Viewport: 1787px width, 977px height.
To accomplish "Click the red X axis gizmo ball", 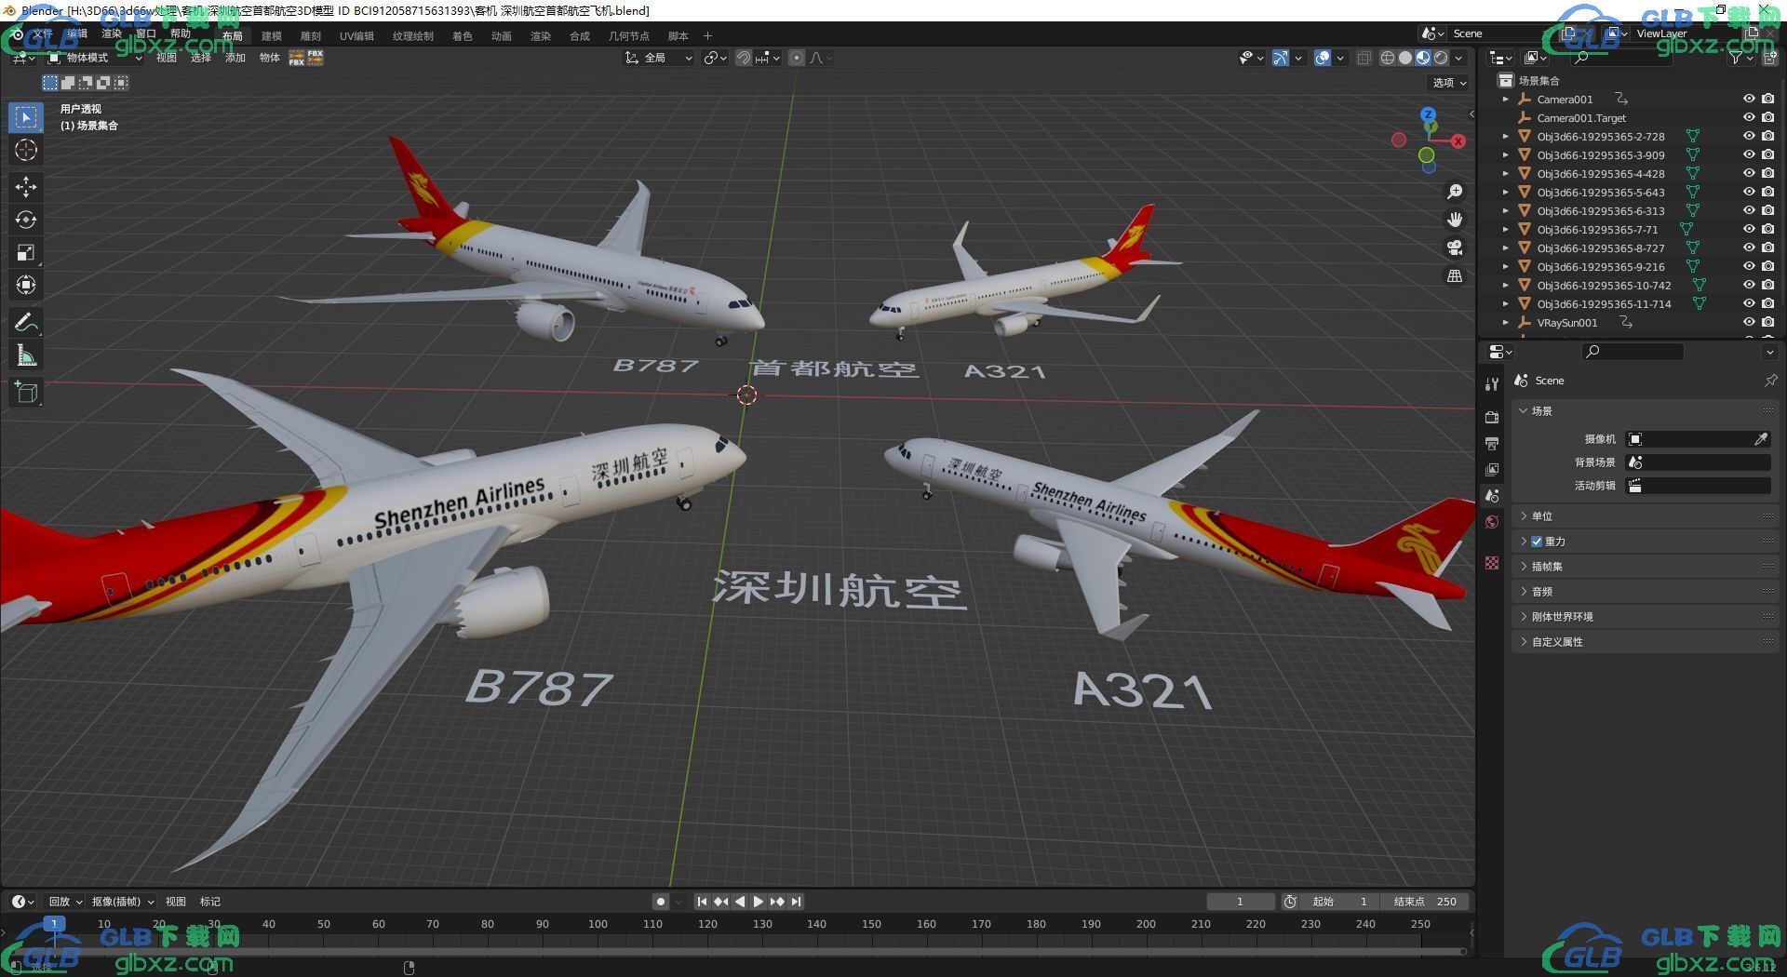I will point(1458,141).
